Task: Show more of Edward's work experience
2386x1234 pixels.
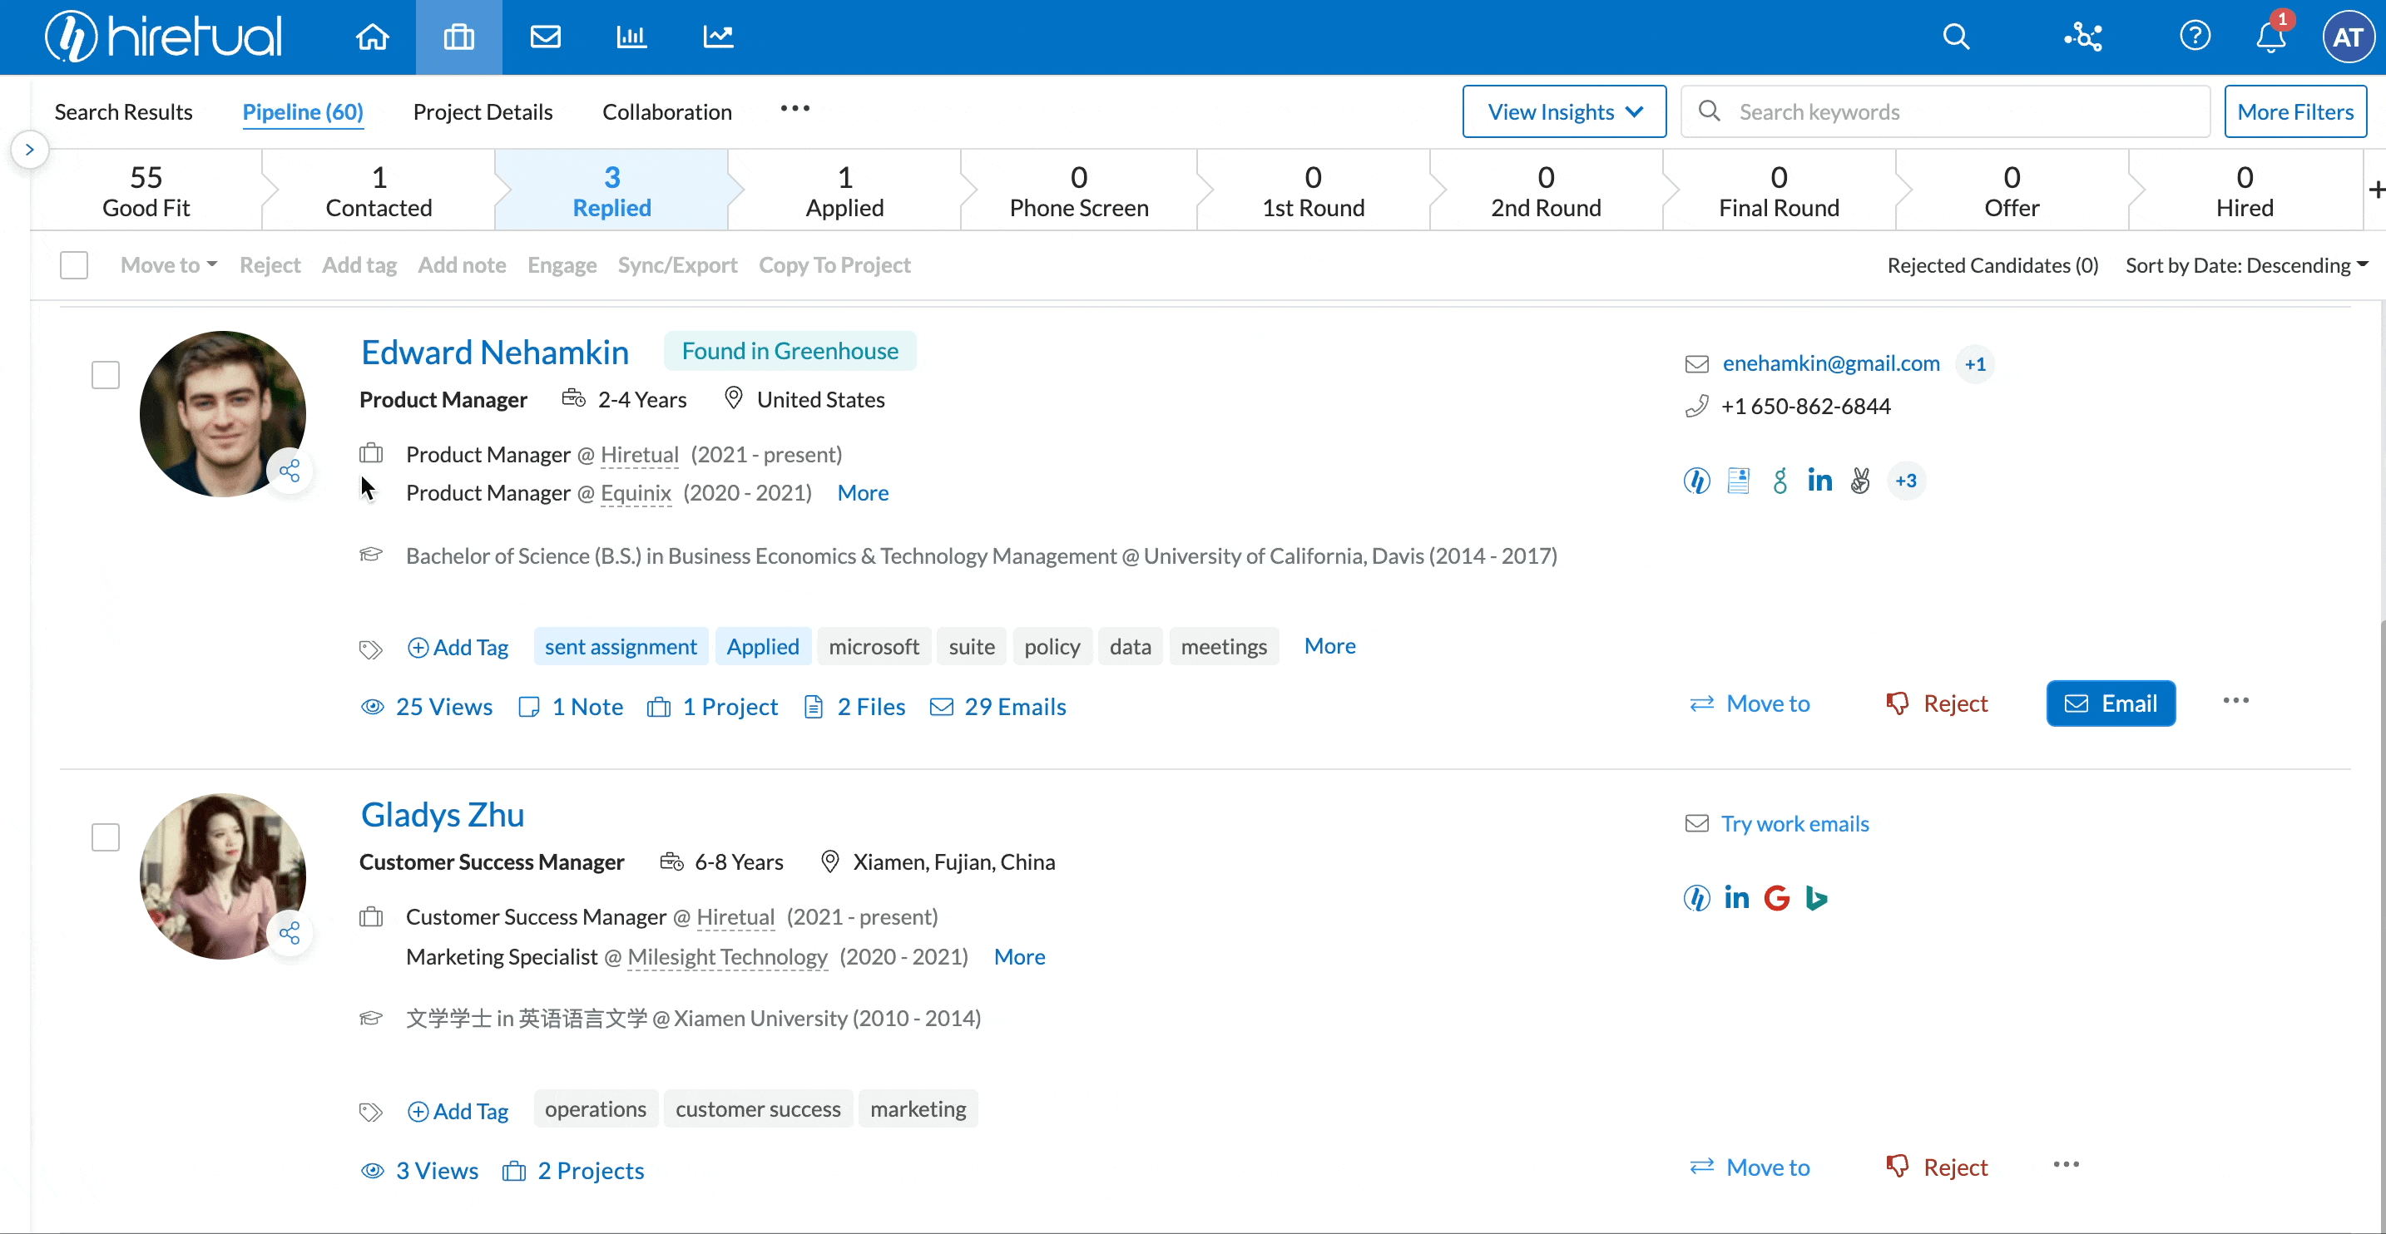Action: click(863, 492)
